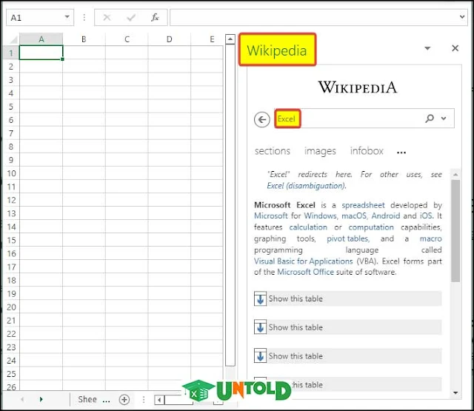Select column D header
Image resolution: width=474 pixels, height=411 pixels.
pyautogui.click(x=170, y=39)
